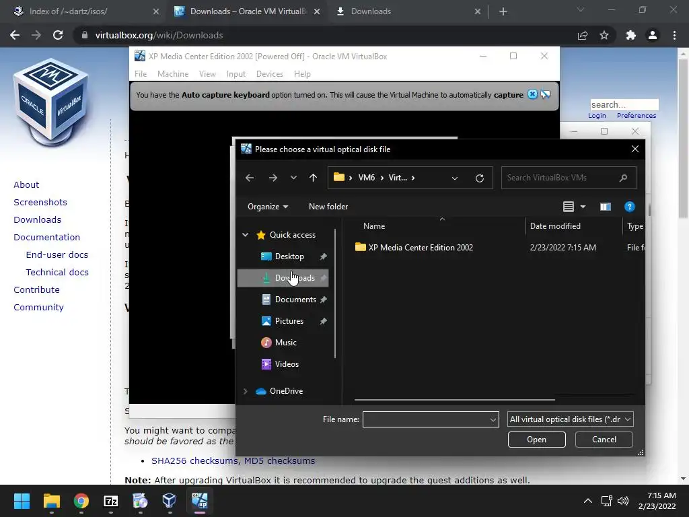
Task: Suppress the notification with the crossed-speech icon
Action: 545,94
